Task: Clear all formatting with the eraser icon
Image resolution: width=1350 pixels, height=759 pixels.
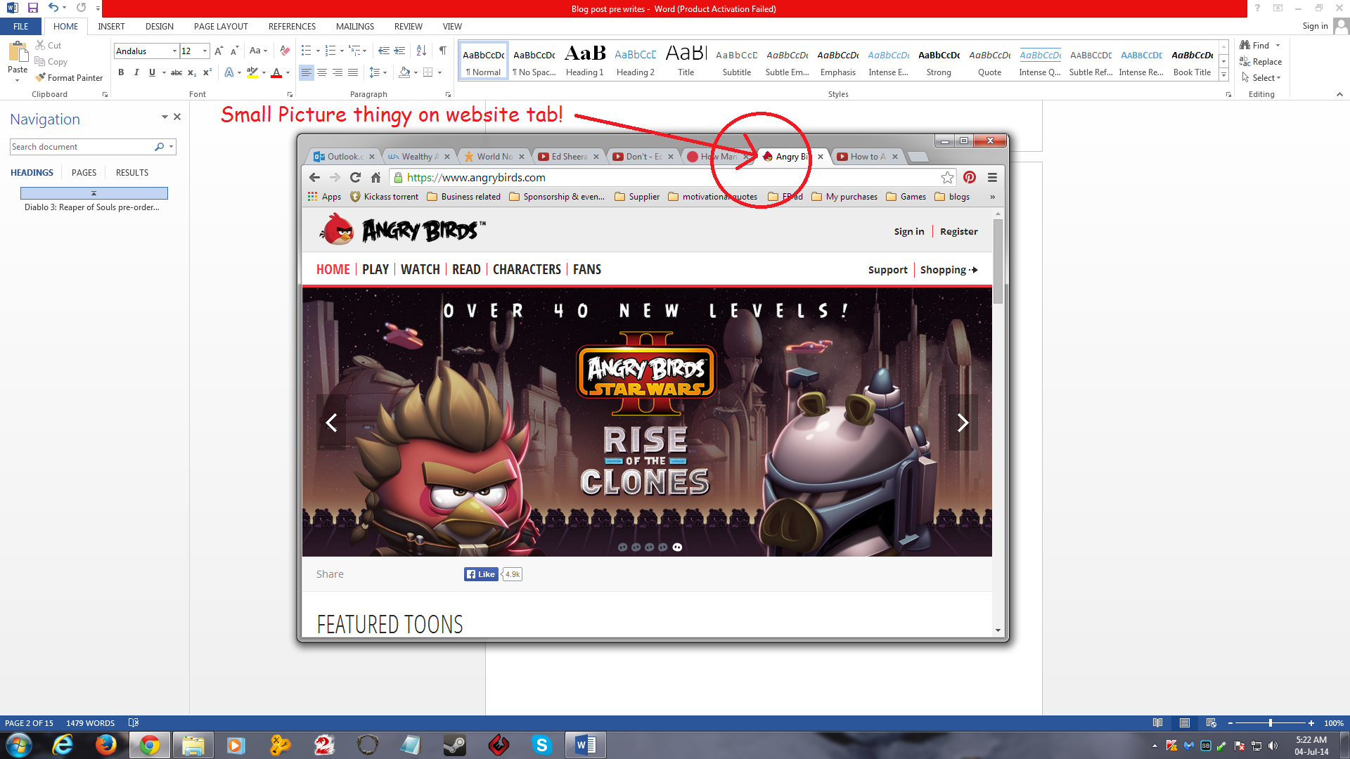Action: tap(284, 51)
